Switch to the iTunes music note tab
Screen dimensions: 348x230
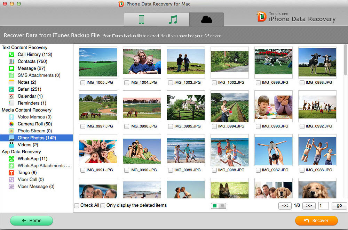[x=173, y=19]
